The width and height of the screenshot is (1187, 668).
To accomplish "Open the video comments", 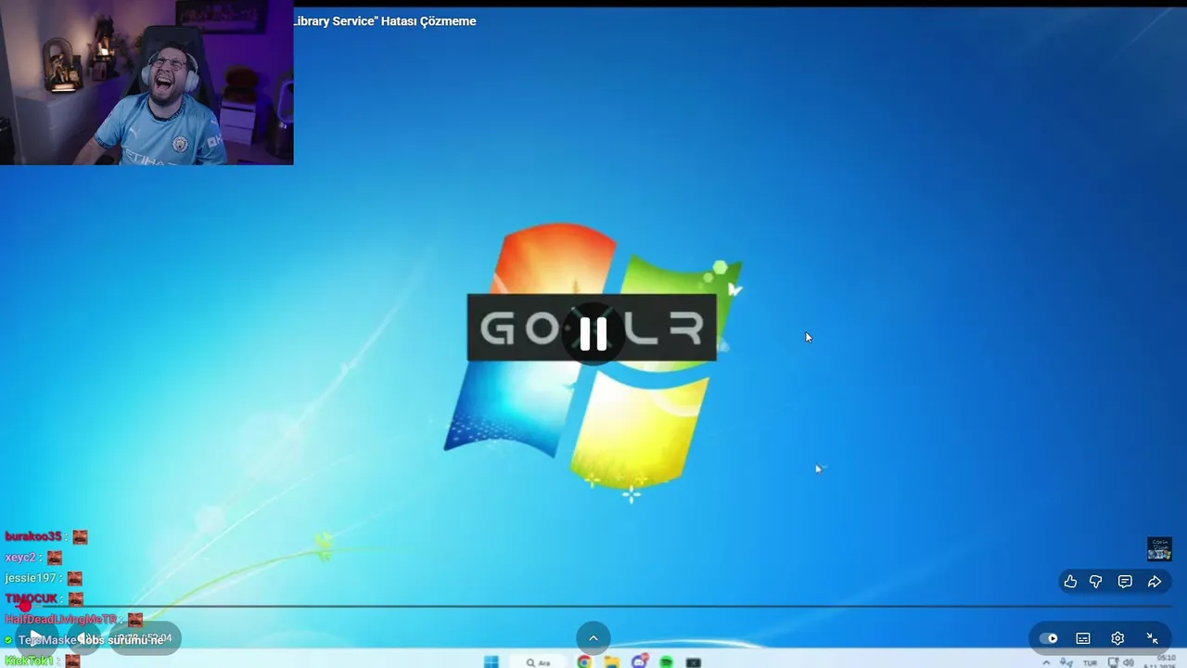I will 1125,582.
